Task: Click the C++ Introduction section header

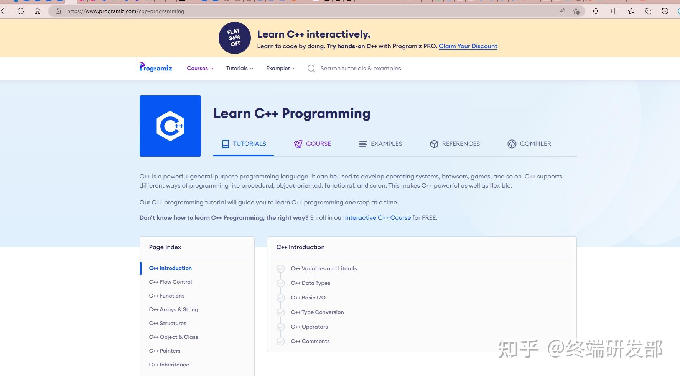Action: click(300, 247)
